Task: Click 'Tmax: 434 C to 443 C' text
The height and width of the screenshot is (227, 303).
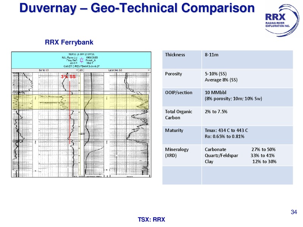Action: pyautogui.click(x=226, y=131)
